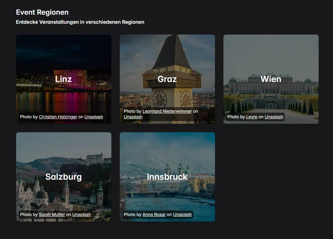Select the Wien title text
Screen dimensions: 333x239
click(271, 79)
